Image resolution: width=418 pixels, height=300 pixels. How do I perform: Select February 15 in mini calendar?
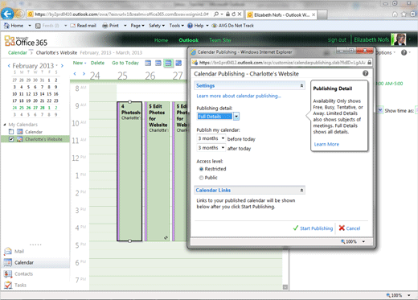point(49,94)
